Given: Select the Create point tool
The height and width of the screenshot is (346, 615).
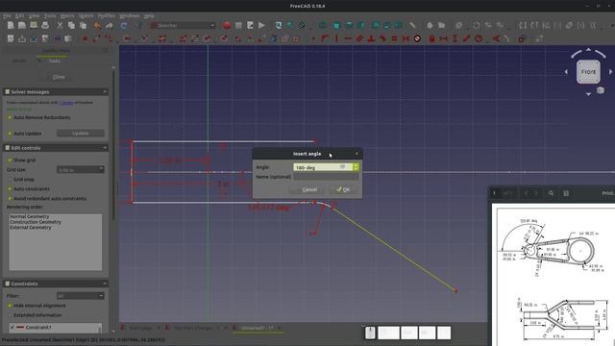Looking at the screenshot, I should click(85, 38).
